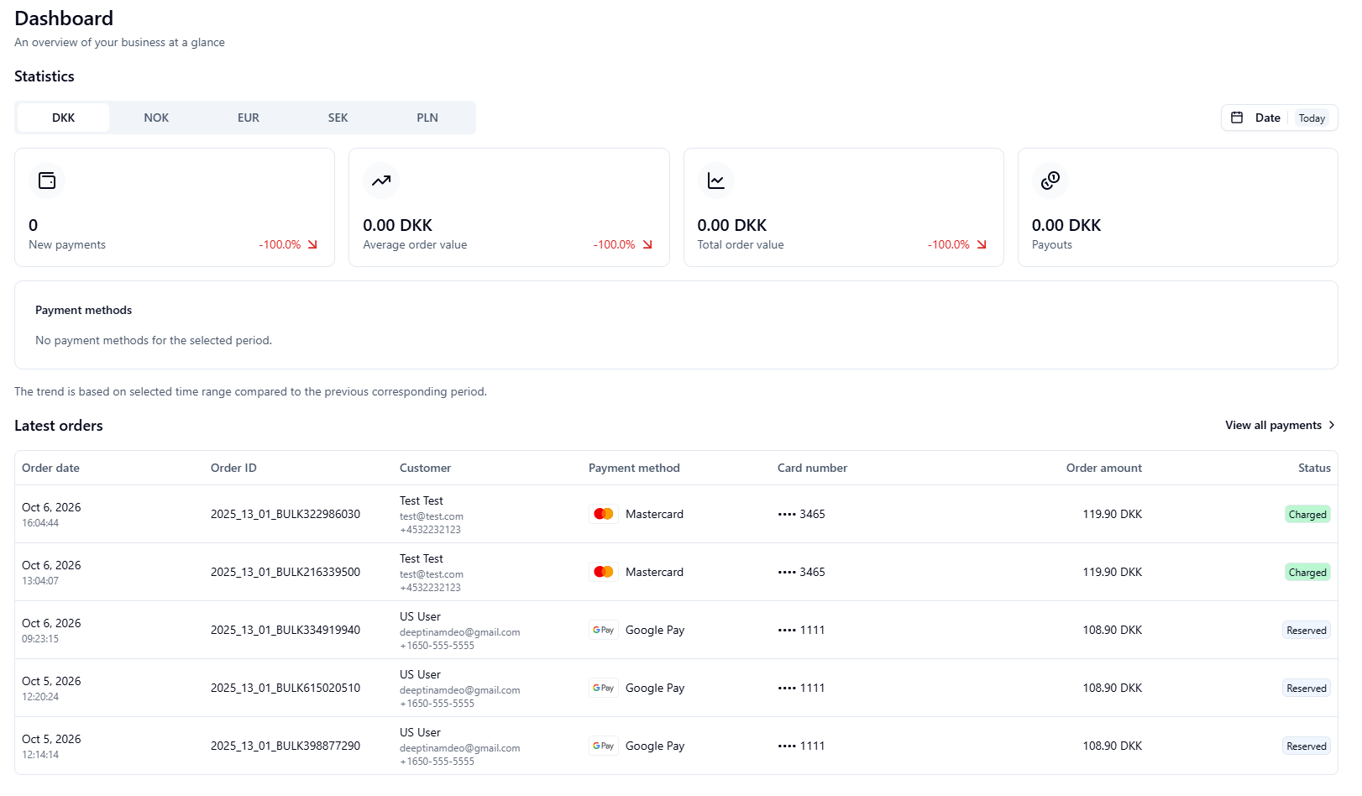Click the Status column header
Image resolution: width=1362 pixels, height=796 pixels.
click(1314, 468)
